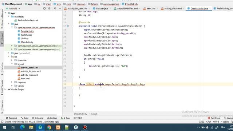Collapse the app module node
The width and height of the screenshot is (233, 131).
[x=5, y=13]
